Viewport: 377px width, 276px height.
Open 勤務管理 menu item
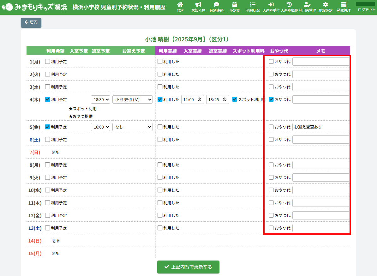point(344,7)
